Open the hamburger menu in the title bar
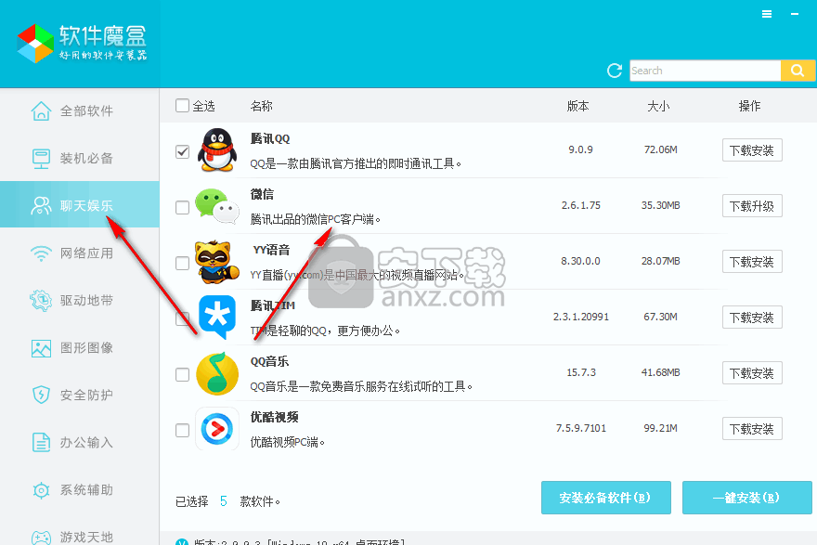 767,14
